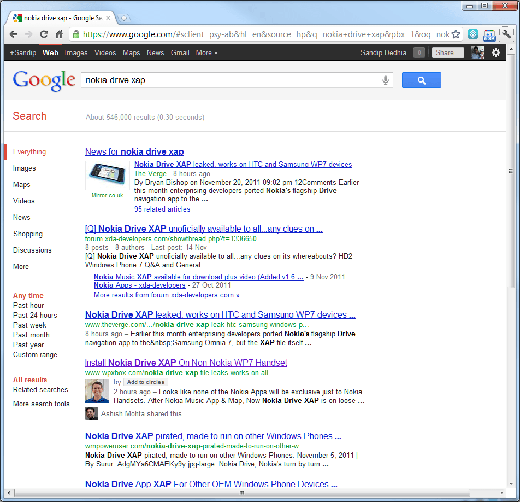This screenshot has height=502, width=520.
Task: Filter results by Shopping
Action: point(28,234)
